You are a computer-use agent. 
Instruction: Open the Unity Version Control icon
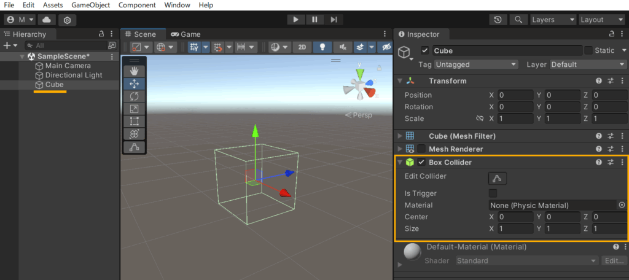(x=68, y=20)
